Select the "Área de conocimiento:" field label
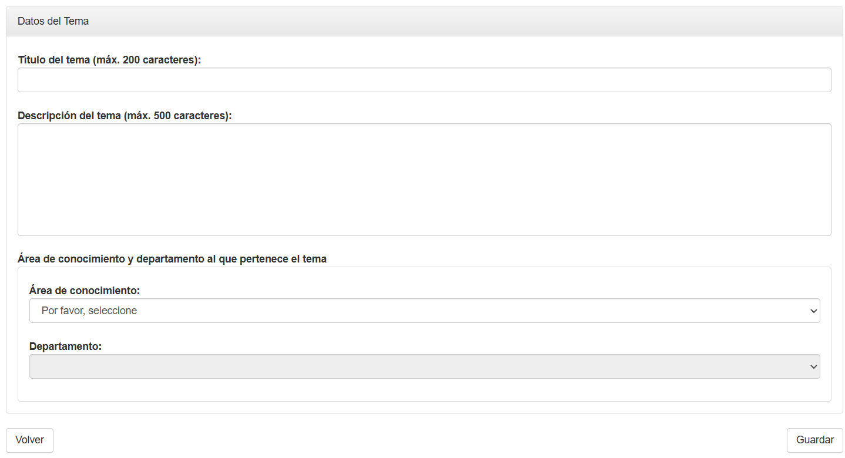The image size is (845, 458). [85, 291]
